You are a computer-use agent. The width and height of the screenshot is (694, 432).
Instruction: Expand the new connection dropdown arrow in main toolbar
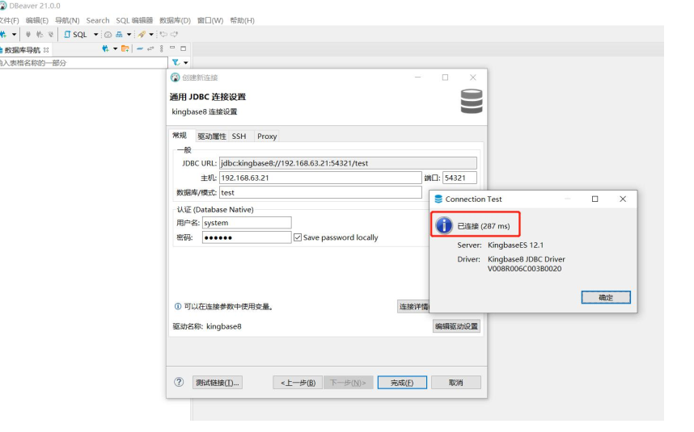(15, 35)
